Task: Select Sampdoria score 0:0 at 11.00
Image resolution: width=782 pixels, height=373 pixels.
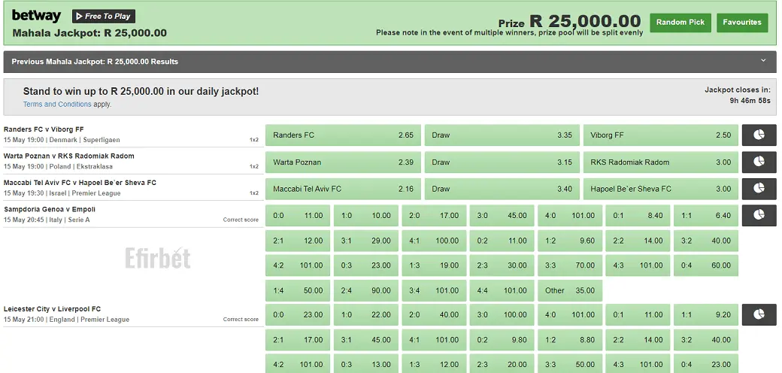Action: 298,215
